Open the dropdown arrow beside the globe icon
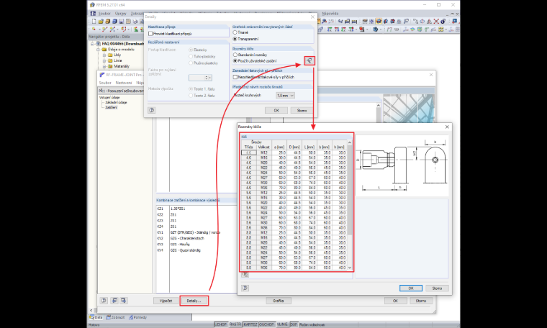 tap(381, 29)
